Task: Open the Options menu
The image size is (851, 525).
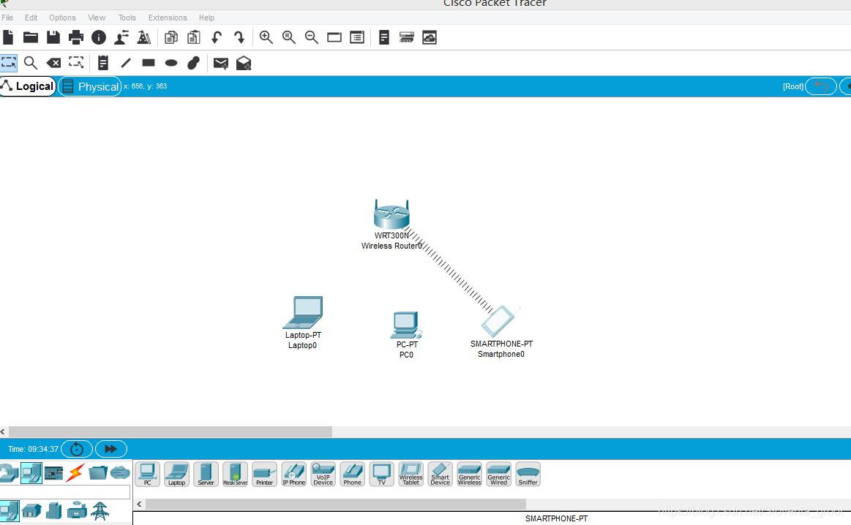Action: pyautogui.click(x=62, y=18)
